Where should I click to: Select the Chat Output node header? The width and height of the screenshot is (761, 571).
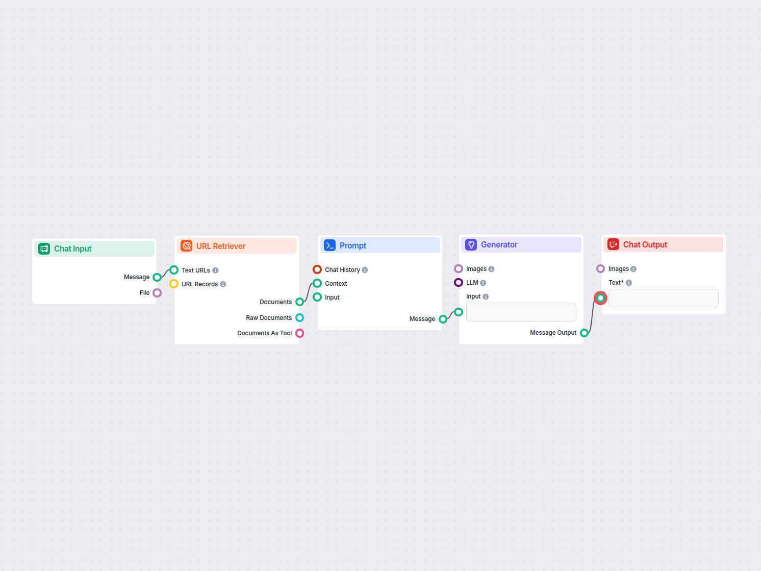[663, 245]
